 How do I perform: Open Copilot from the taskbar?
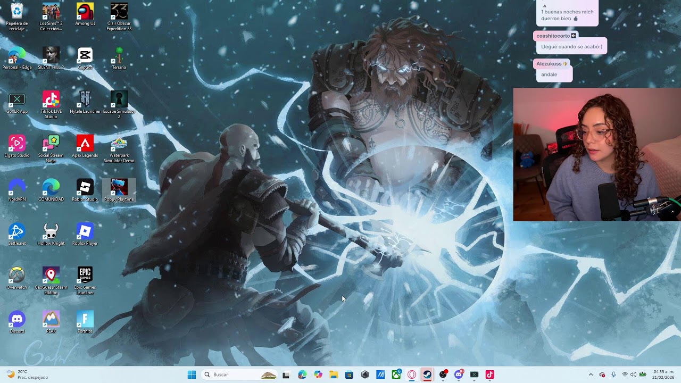tap(318, 374)
